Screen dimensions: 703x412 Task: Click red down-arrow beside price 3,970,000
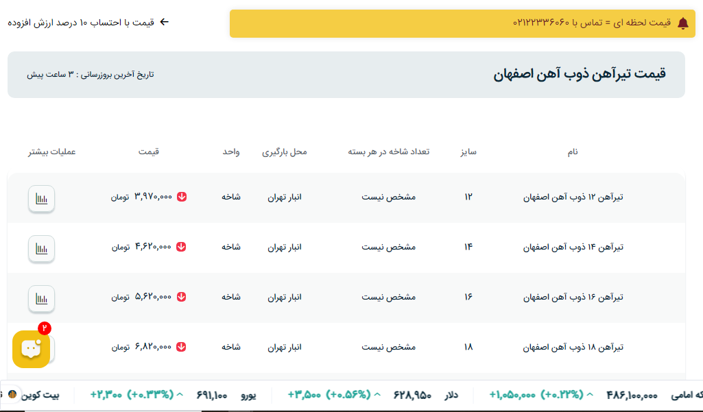[x=182, y=197]
